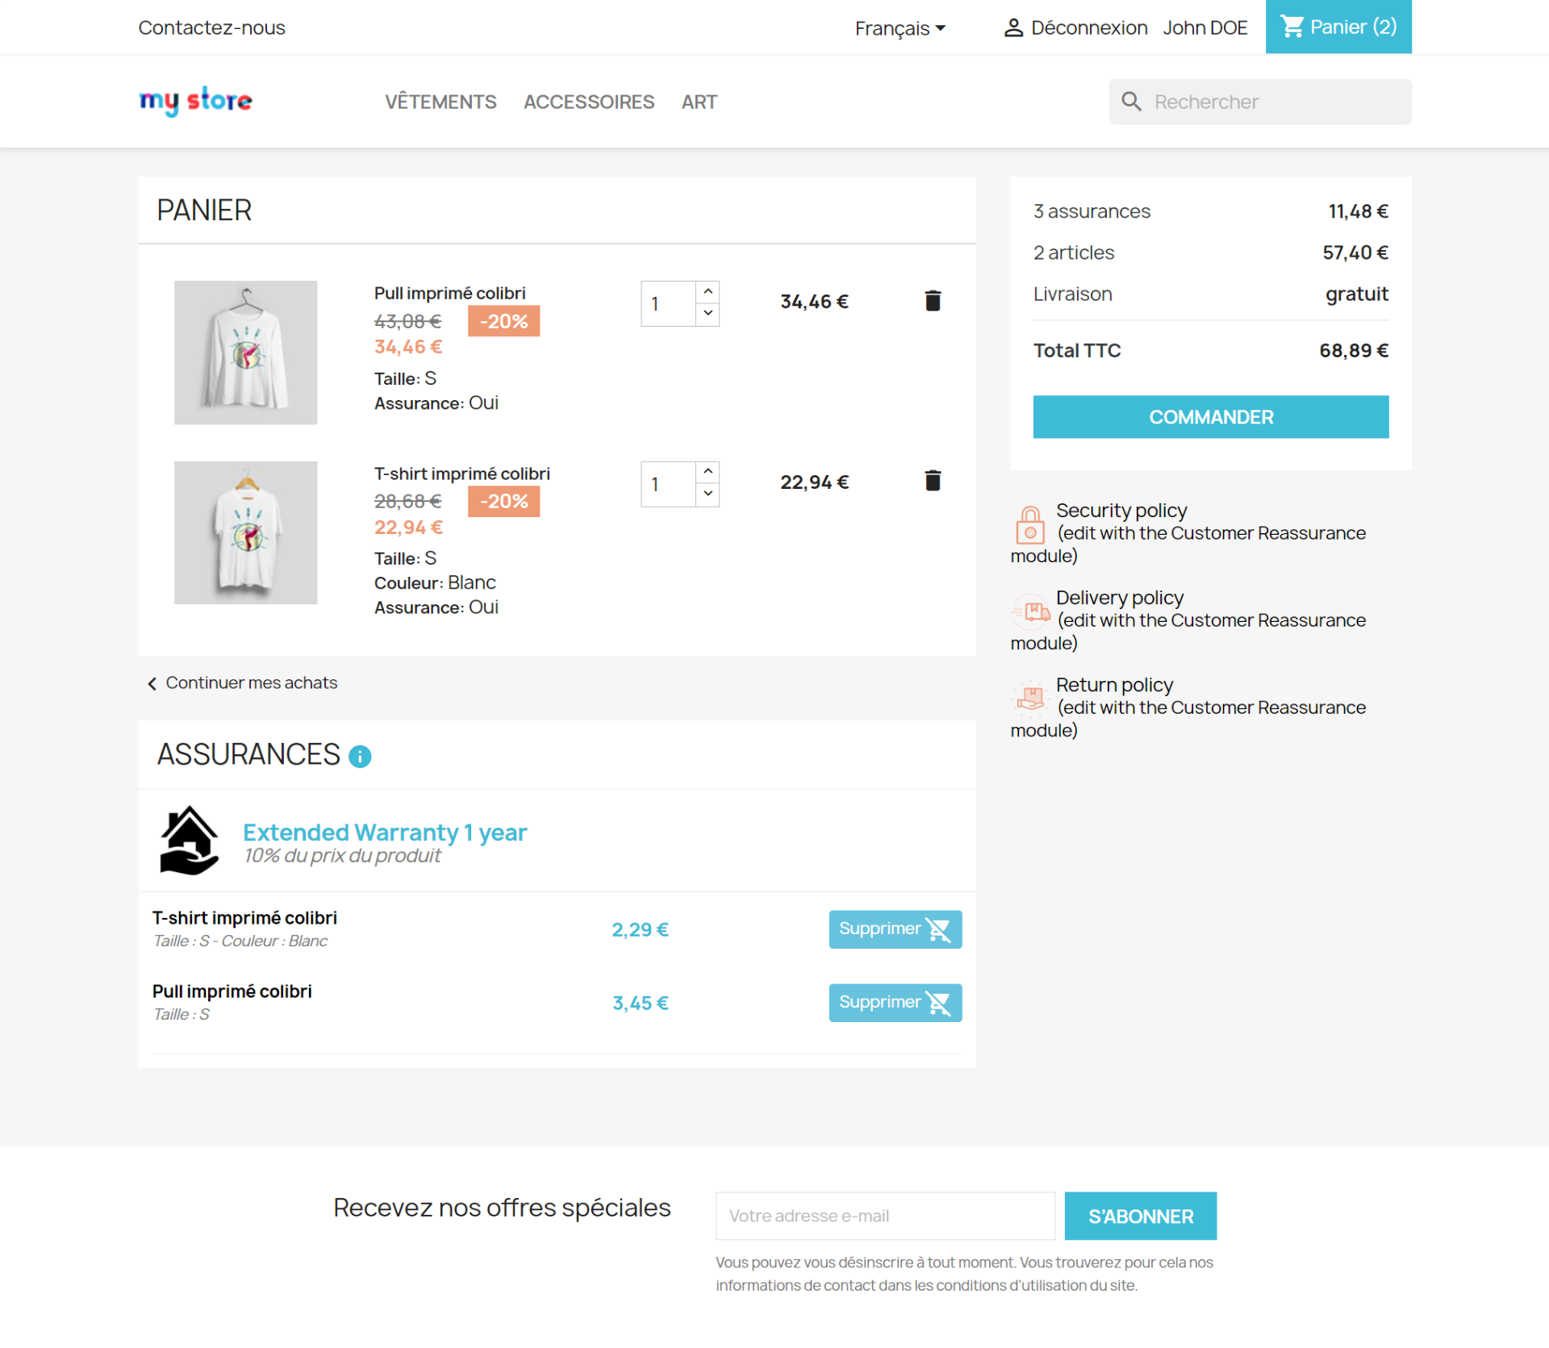1549x1348 pixels.
Task: Click the Security policy padlock icon
Action: [x=1030, y=525]
